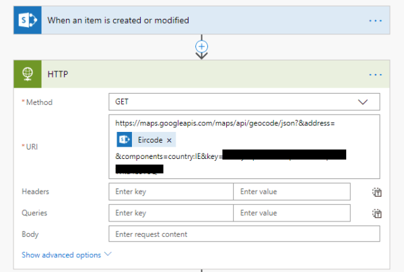Click the Headers 'Enter value' field
The height and width of the screenshot is (272, 404).
tap(292, 192)
